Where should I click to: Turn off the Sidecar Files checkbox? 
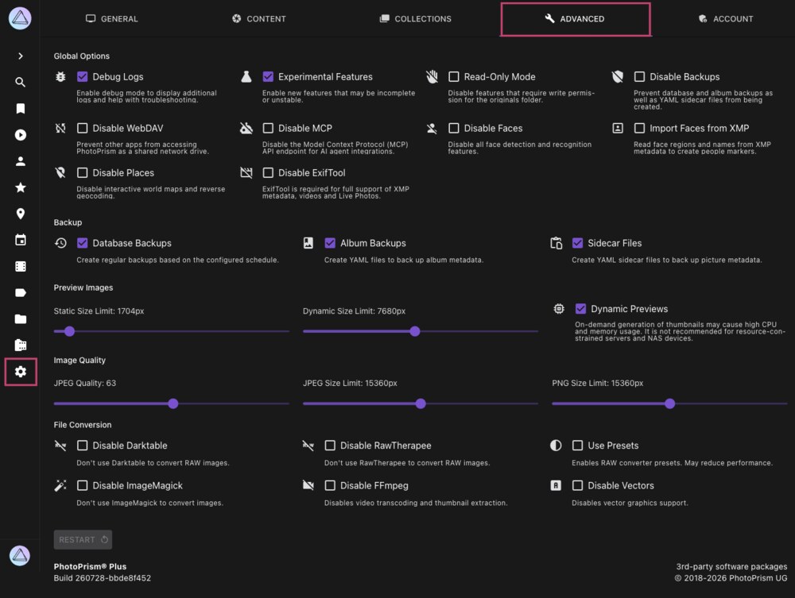point(577,243)
